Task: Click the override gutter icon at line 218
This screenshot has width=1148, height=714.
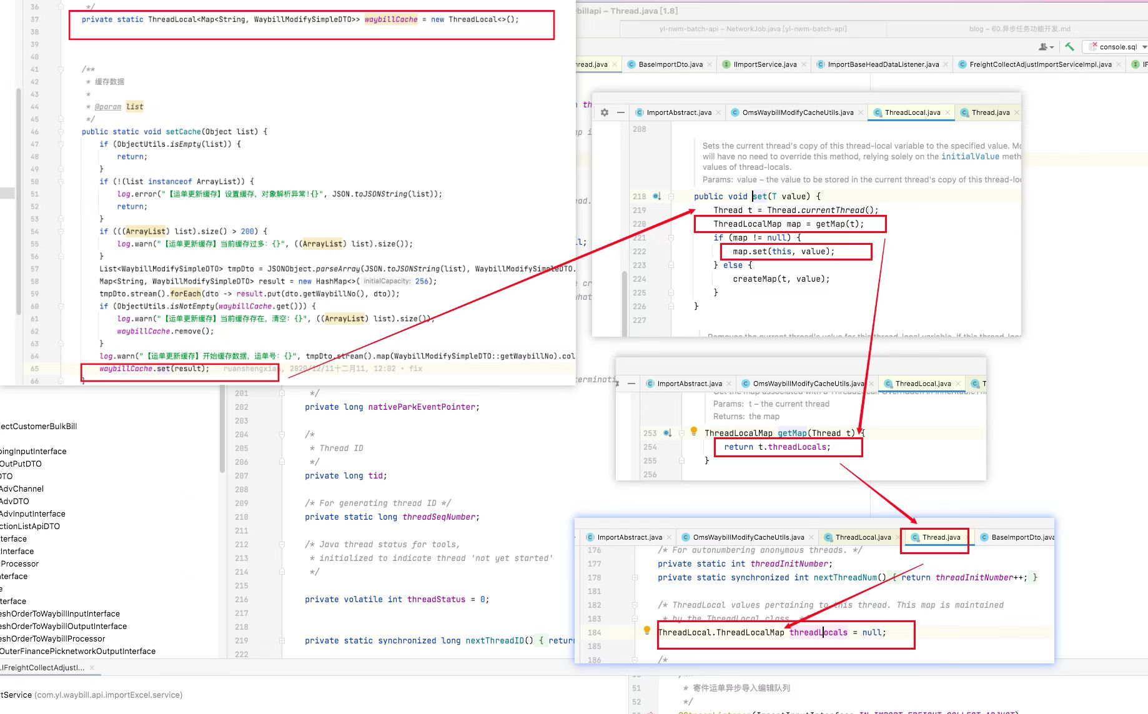Action: click(x=656, y=196)
